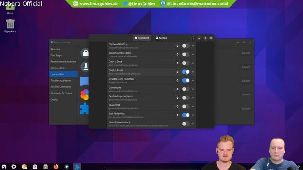
Task: Open settings gear for Desktop Icons NG
Action: (x=178, y=81)
